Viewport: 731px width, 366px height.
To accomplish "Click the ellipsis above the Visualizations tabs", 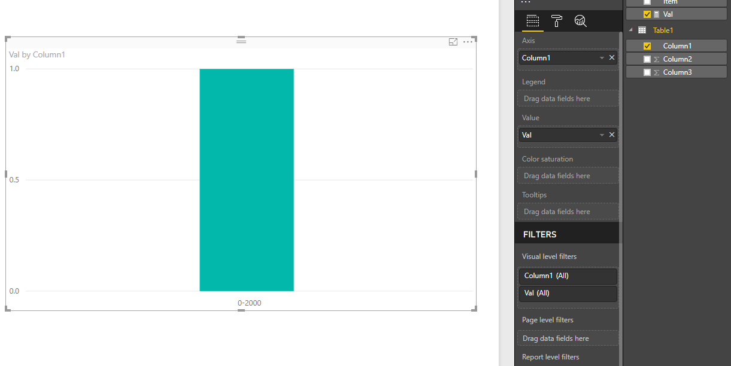I will (526, 2).
